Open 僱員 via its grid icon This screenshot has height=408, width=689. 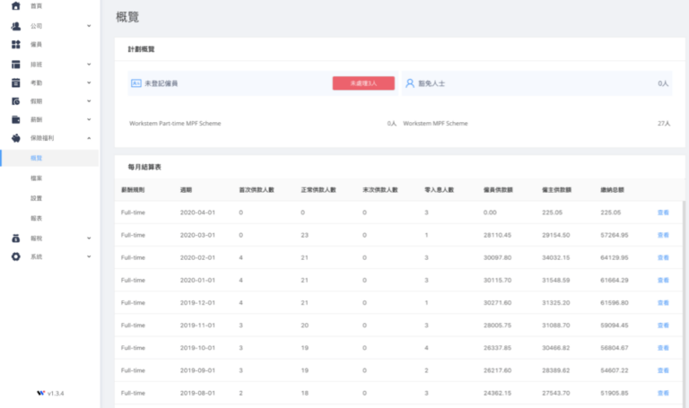(15, 45)
